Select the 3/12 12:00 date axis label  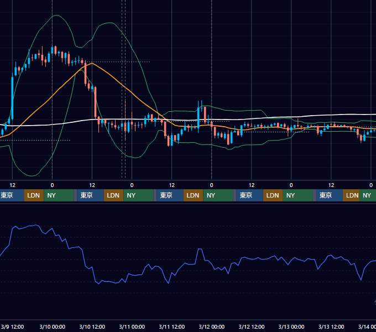pyautogui.click(x=251, y=326)
